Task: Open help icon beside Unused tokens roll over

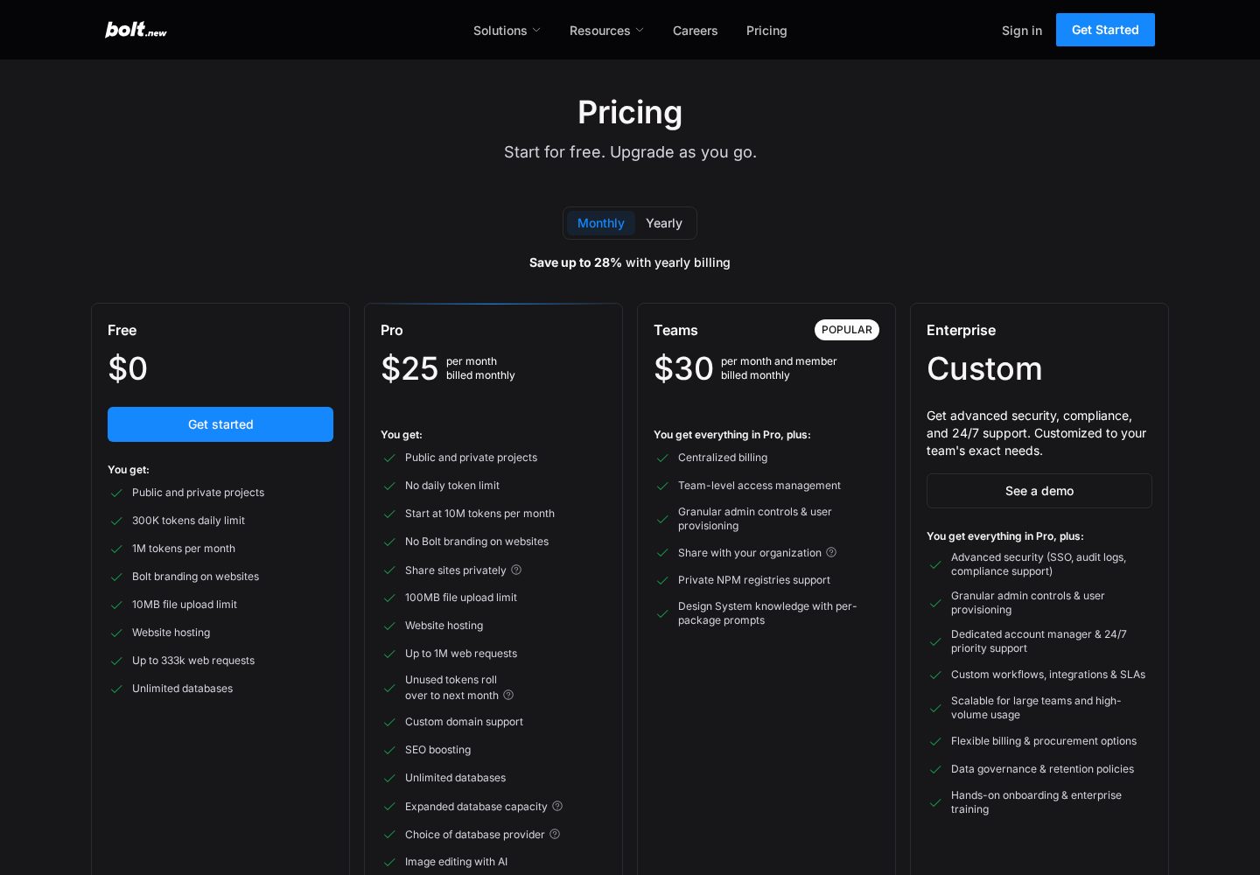Action: 508,695
